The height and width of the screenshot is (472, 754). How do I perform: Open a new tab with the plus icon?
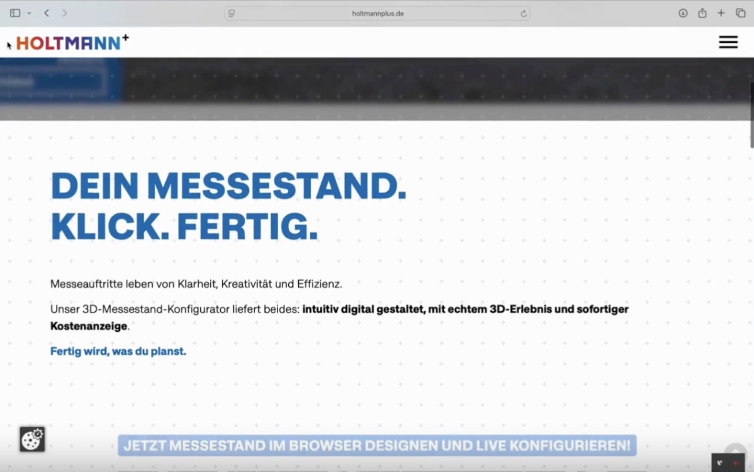[721, 13]
